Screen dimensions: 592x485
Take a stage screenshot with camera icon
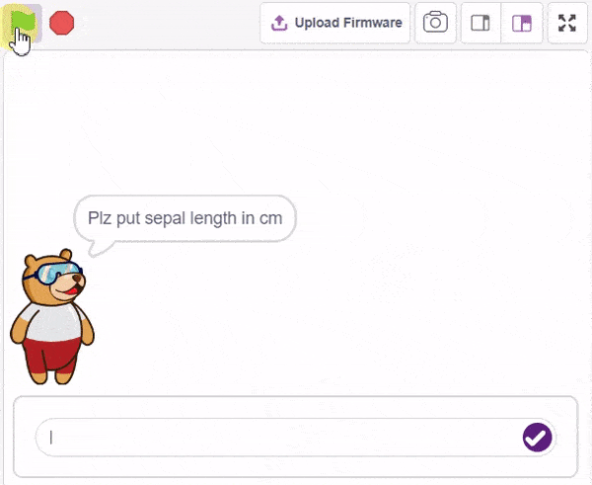click(x=435, y=23)
